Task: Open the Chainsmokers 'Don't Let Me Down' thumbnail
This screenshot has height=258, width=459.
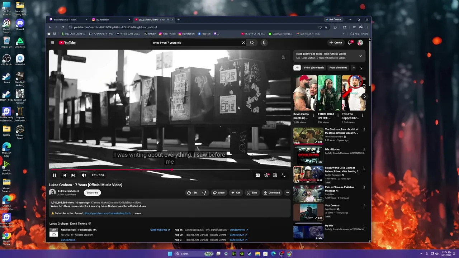Action: [308, 136]
